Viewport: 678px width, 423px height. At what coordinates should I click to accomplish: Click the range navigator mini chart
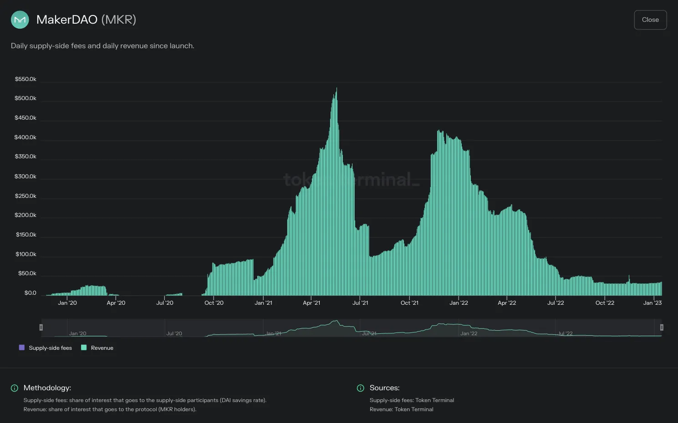click(x=351, y=328)
